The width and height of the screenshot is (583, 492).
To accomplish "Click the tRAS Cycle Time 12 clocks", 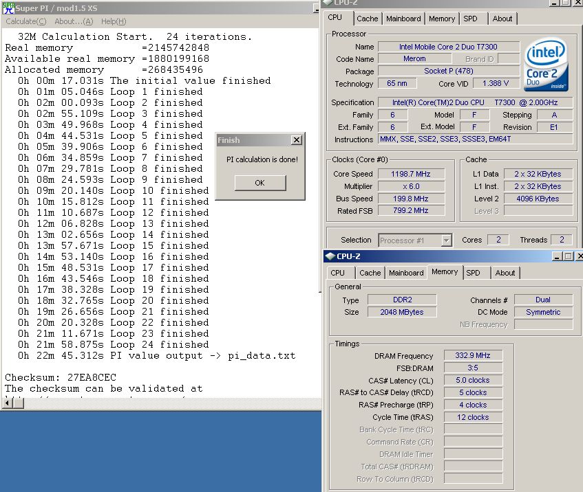I will (473, 417).
